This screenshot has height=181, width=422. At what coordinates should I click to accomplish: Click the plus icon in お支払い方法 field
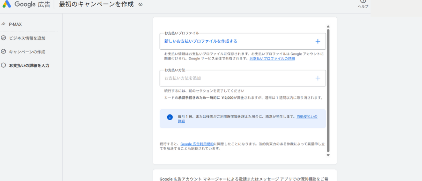pyautogui.click(x=318, y=78)
